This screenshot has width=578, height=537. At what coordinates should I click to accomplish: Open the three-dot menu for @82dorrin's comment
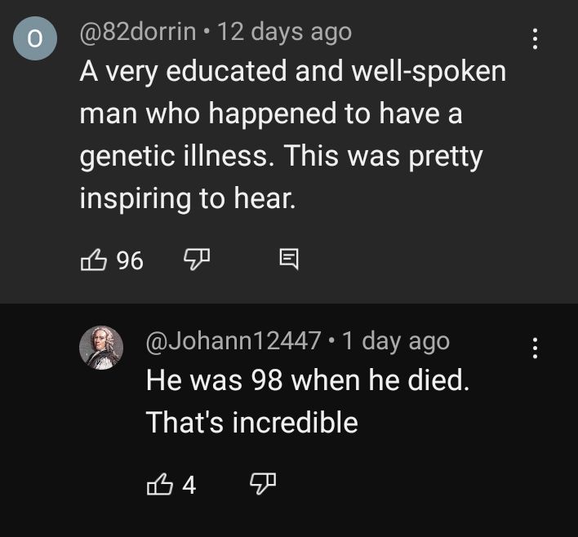[x=535, y=39]
